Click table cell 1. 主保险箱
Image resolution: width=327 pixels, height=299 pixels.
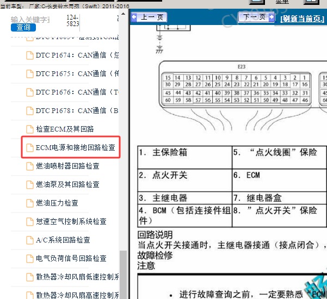(185, 157)
